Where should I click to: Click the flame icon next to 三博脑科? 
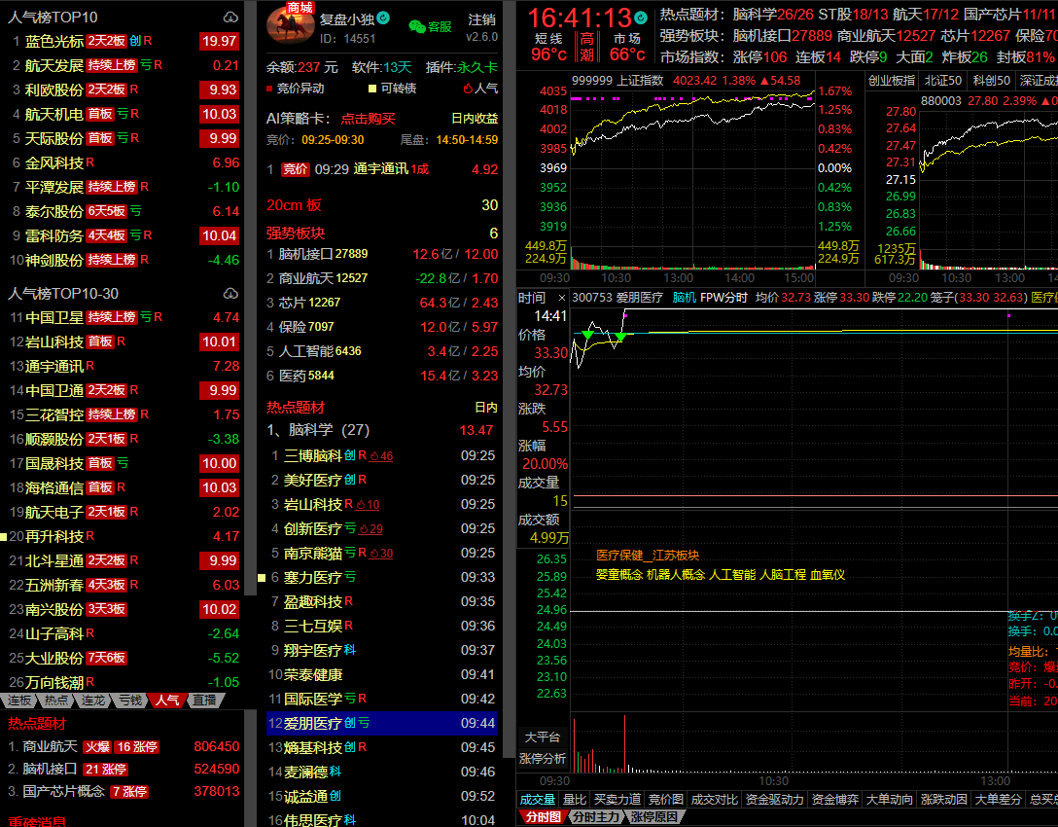pos(373,455)
